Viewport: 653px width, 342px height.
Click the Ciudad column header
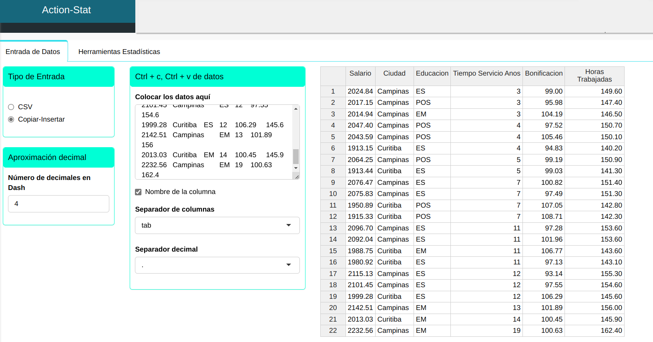(x=394, y=74)
